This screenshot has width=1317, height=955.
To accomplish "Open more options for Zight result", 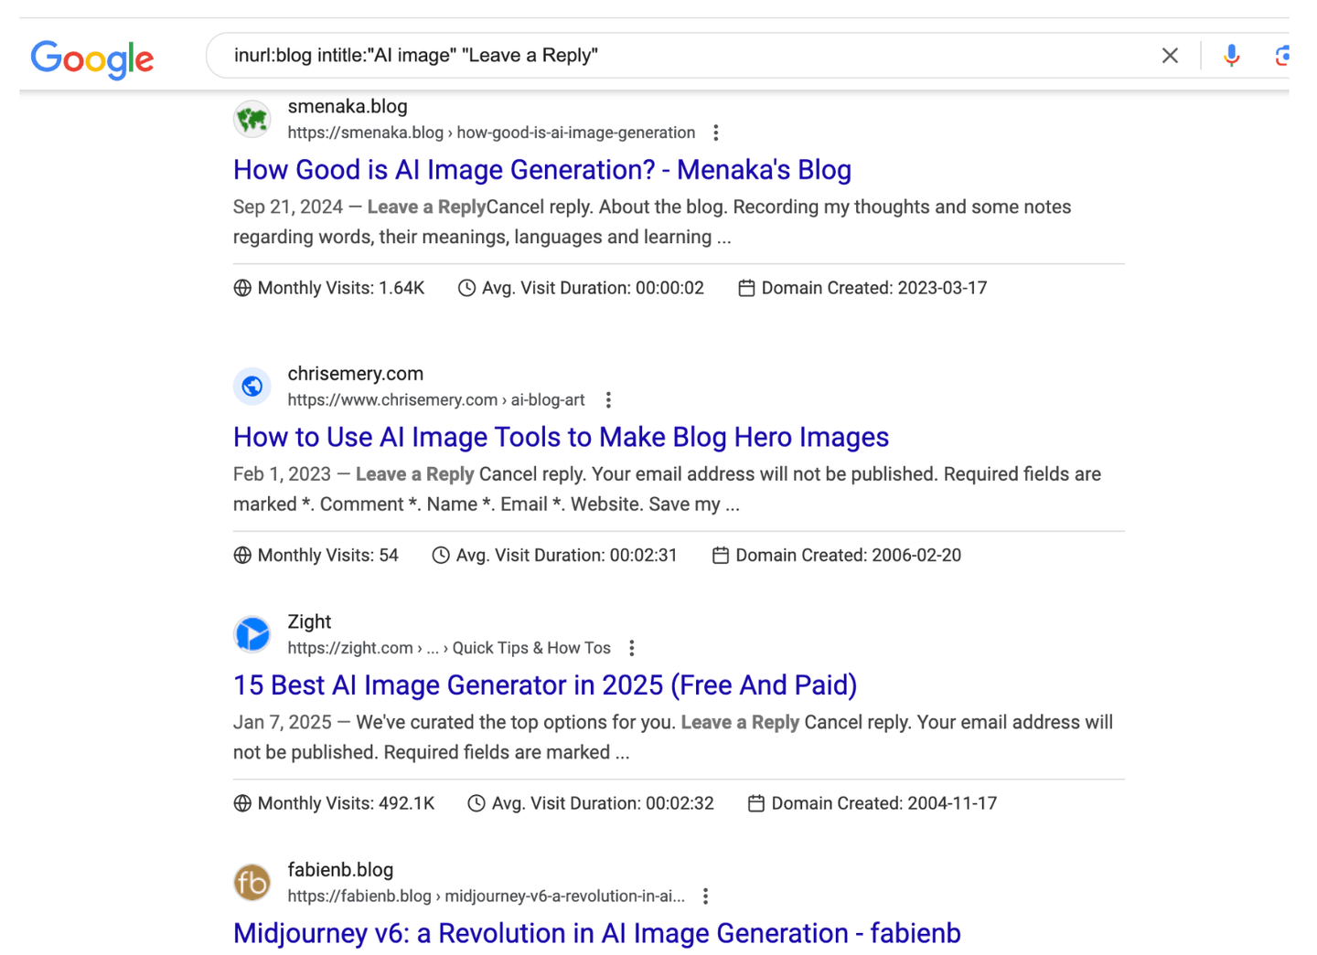I will [632, 648].
